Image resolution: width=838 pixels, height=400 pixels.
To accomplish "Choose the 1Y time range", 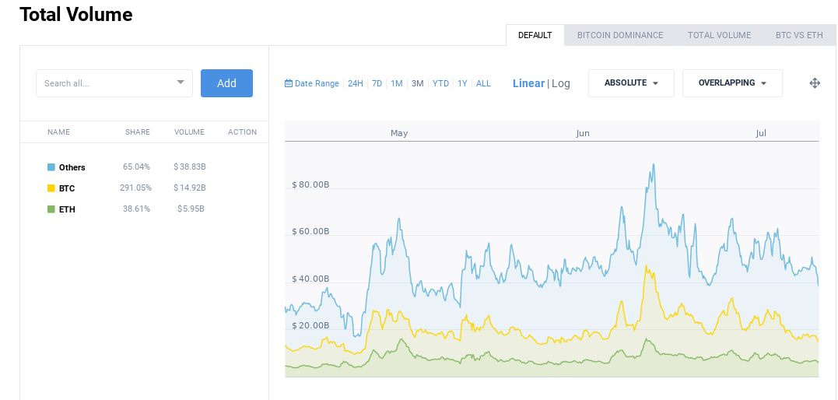I will (462, 83).
